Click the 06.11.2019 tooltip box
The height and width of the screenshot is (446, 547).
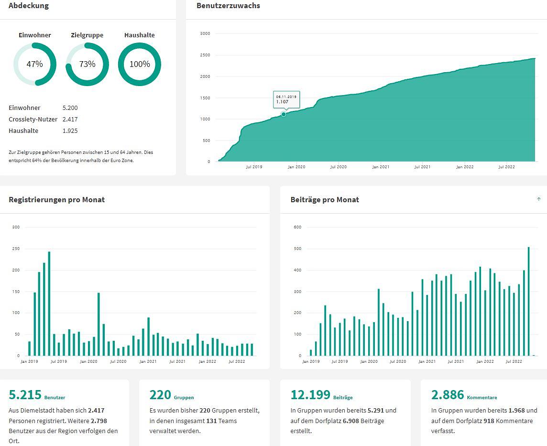[286, 99]
